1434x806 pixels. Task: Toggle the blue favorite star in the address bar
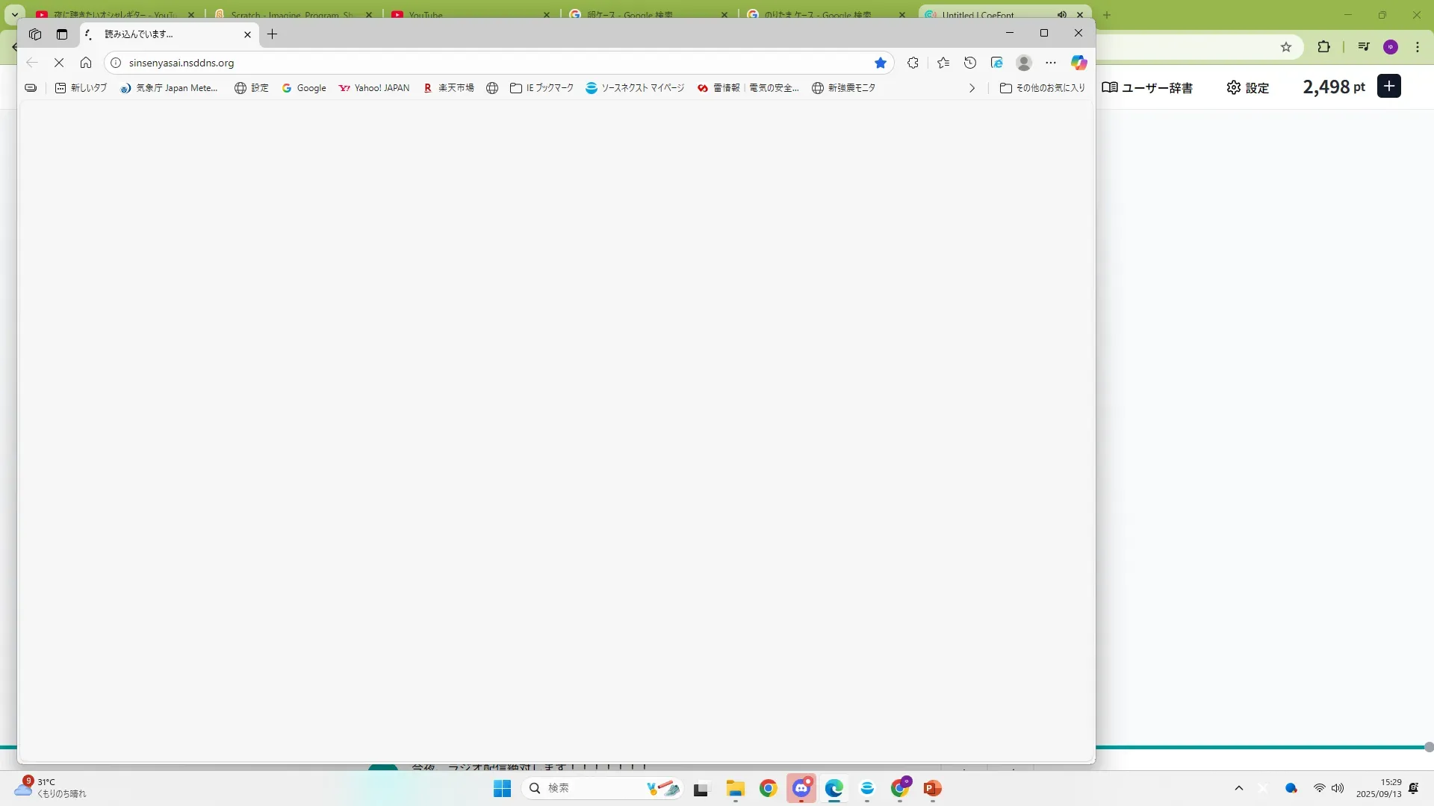881,63
